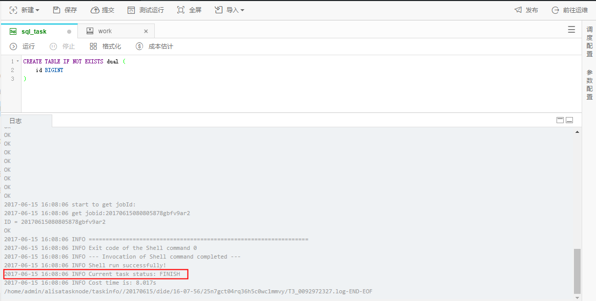Click the log panel scrollbar thumb
The image size is (596, 301).
coord(577,271)
